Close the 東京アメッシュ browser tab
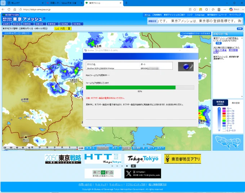 click(x=120, y=3)
